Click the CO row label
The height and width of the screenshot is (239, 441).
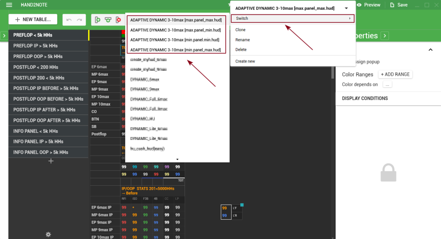point(94,111)
